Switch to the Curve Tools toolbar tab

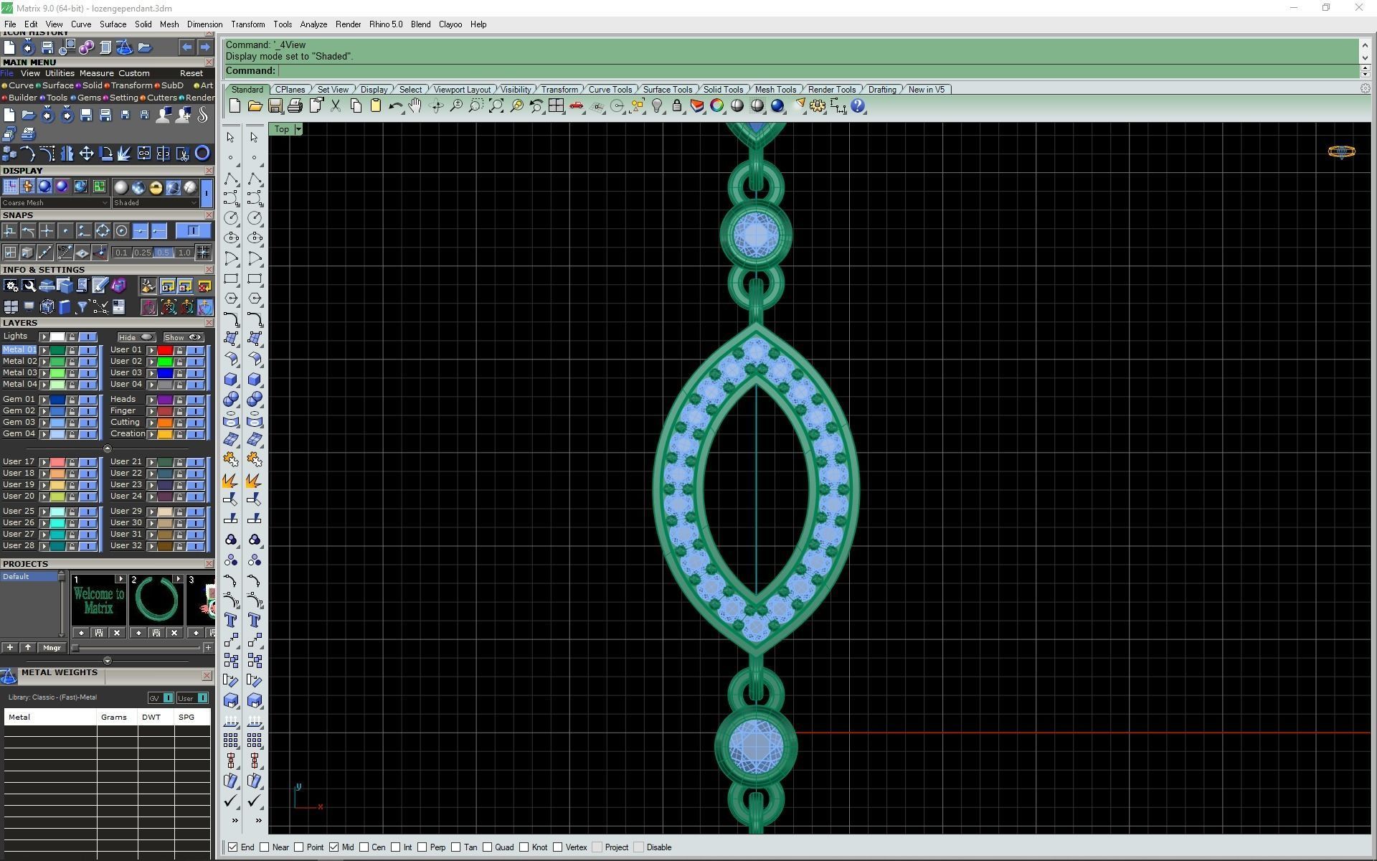pos(610,90)
